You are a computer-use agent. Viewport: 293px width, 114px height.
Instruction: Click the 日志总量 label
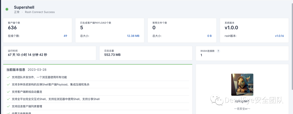[109, 51]
